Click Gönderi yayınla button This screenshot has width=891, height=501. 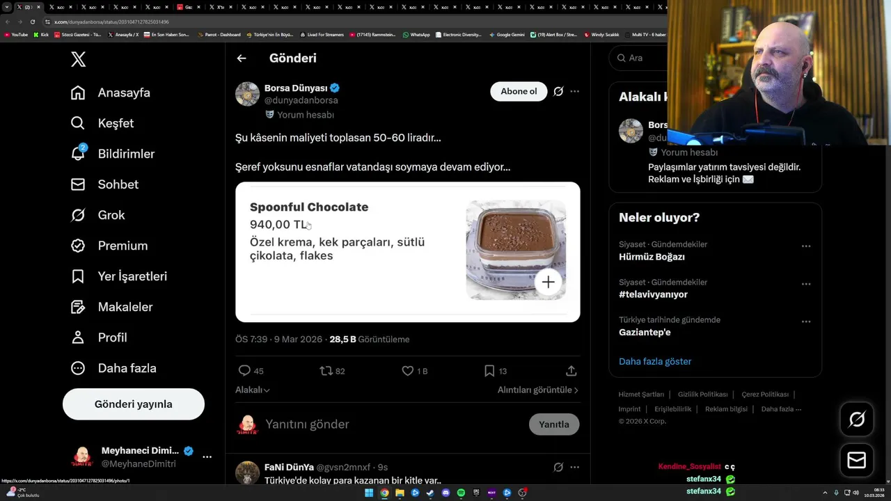click(x=134, y=404)
